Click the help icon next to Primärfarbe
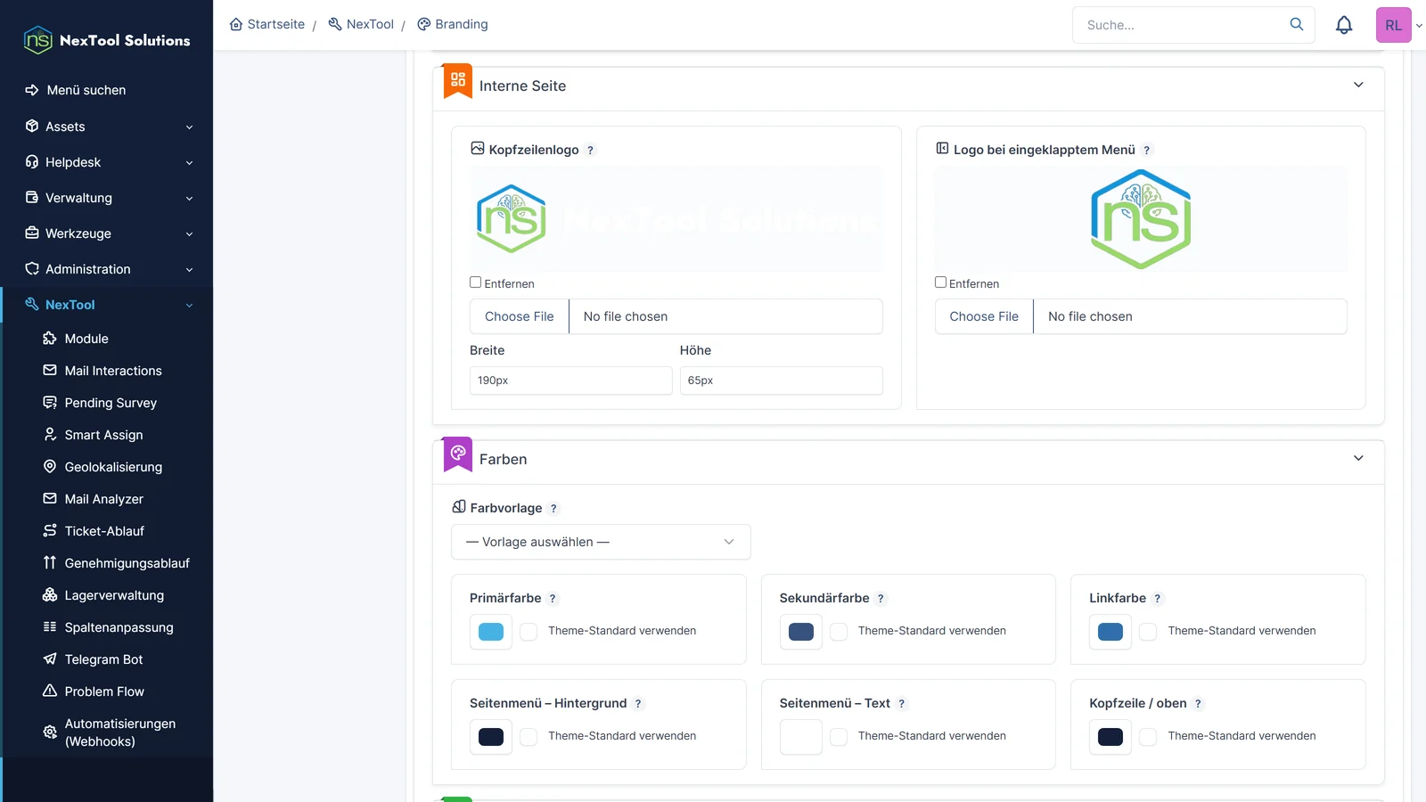 tap(553, 599)
